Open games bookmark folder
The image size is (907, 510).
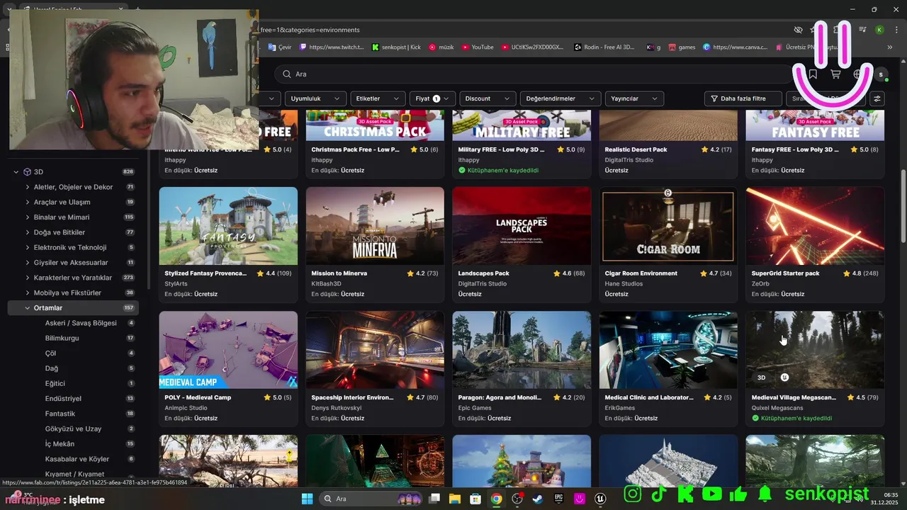click(x=682, y=47)
